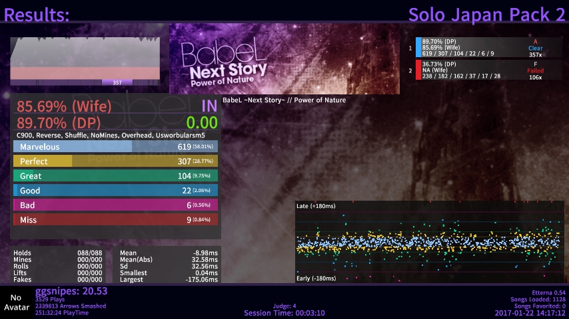Click the Good judgment bar
569x319 pixels.
point(115,191)
